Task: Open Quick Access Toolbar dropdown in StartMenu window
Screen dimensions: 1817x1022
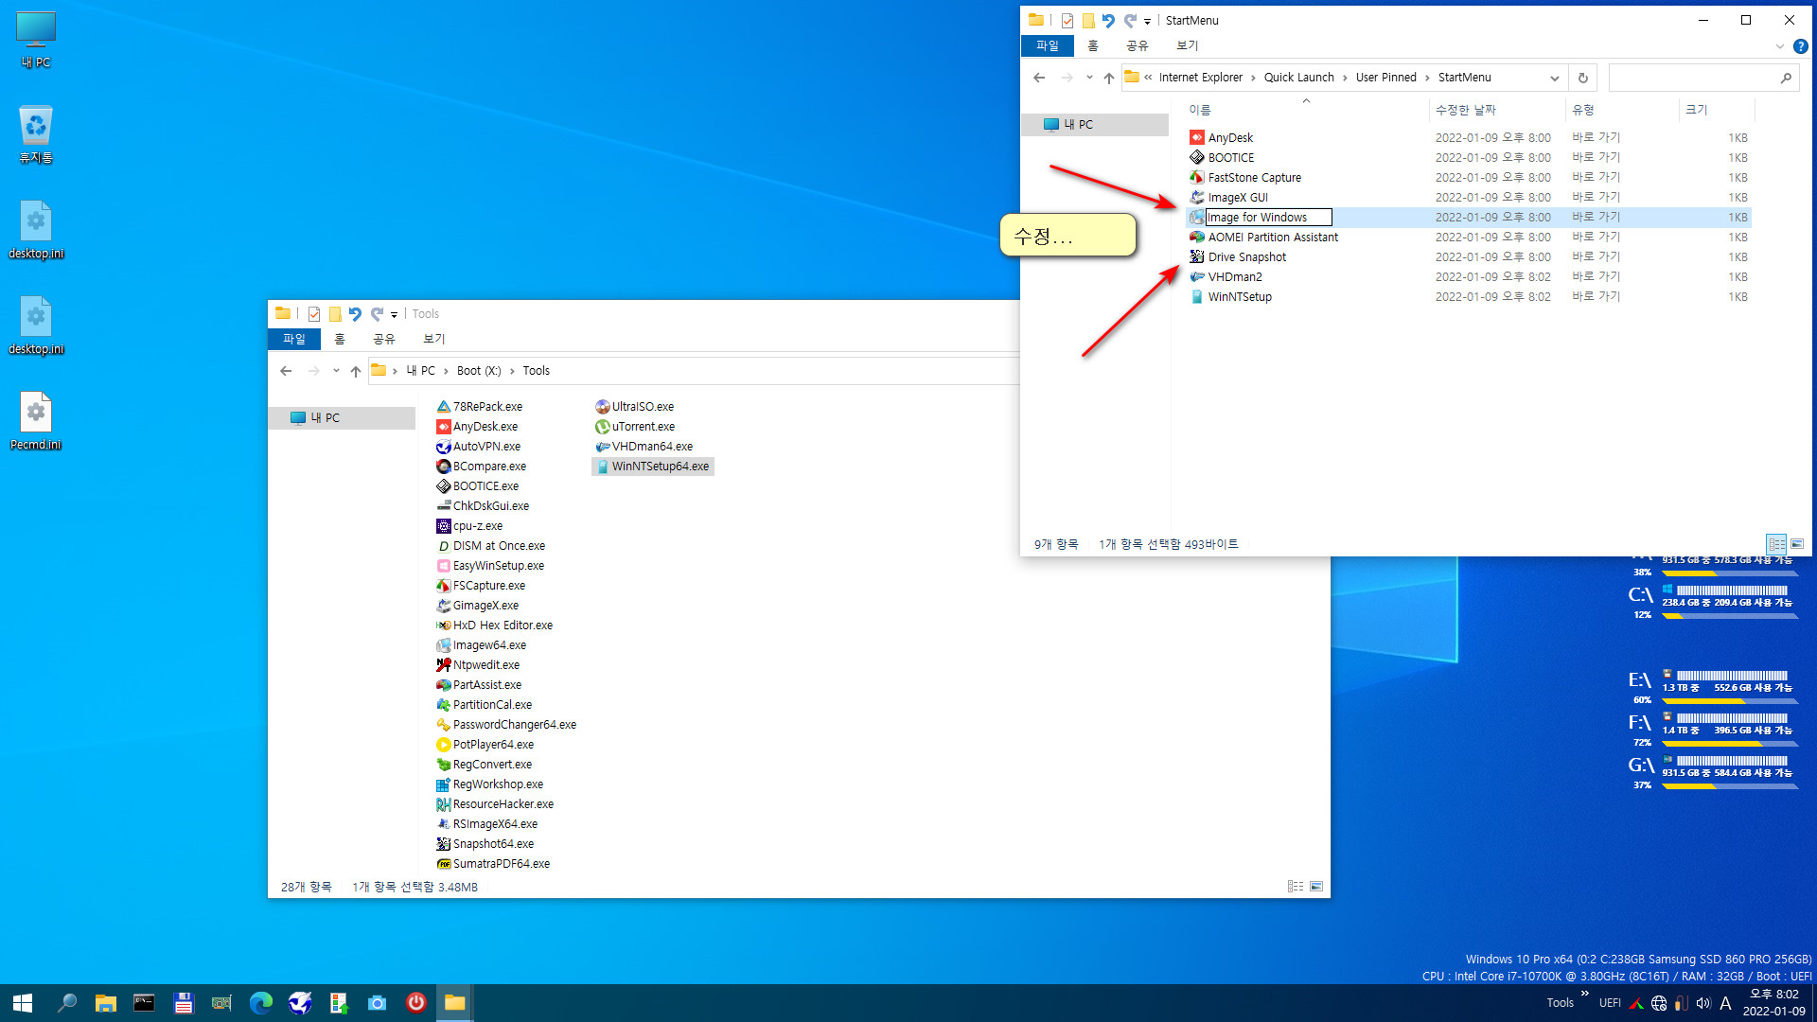Action: click(1147, 21)
